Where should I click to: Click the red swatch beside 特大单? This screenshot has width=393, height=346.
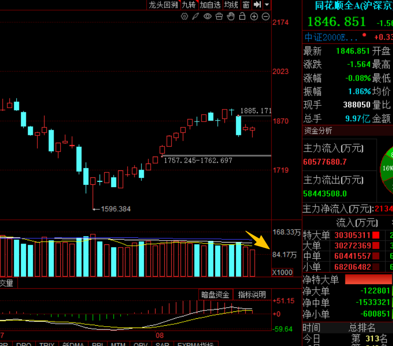376,235
